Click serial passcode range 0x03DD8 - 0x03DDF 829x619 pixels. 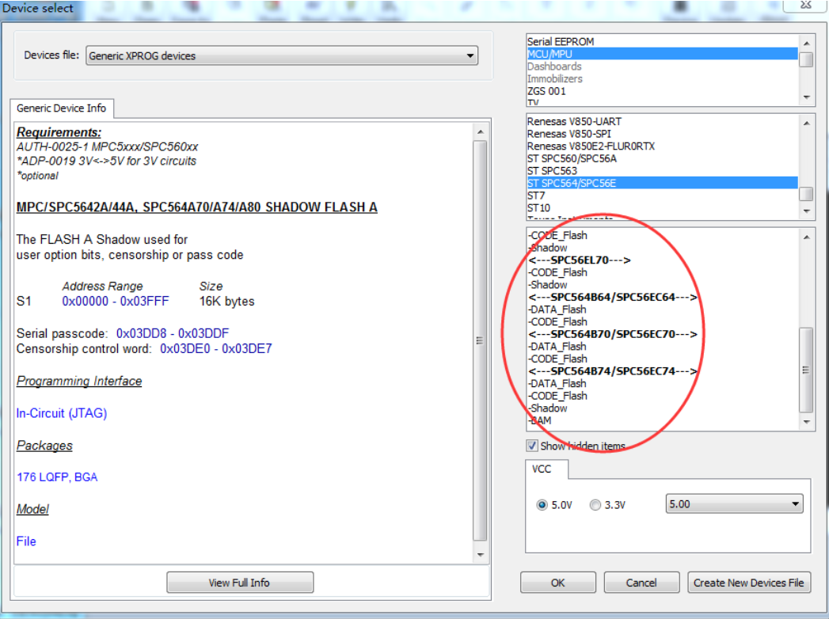(173, 333)
